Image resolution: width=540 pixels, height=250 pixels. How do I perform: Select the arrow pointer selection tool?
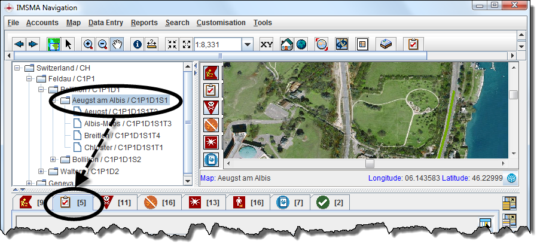[x=68, y=44]
